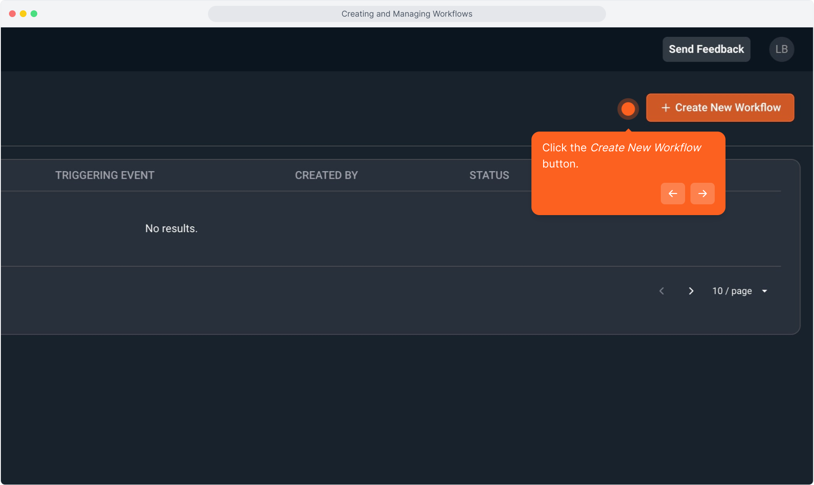Expand the page size caret arrow
This screenshot has height=485, width=814.
[x=765, y=291]
